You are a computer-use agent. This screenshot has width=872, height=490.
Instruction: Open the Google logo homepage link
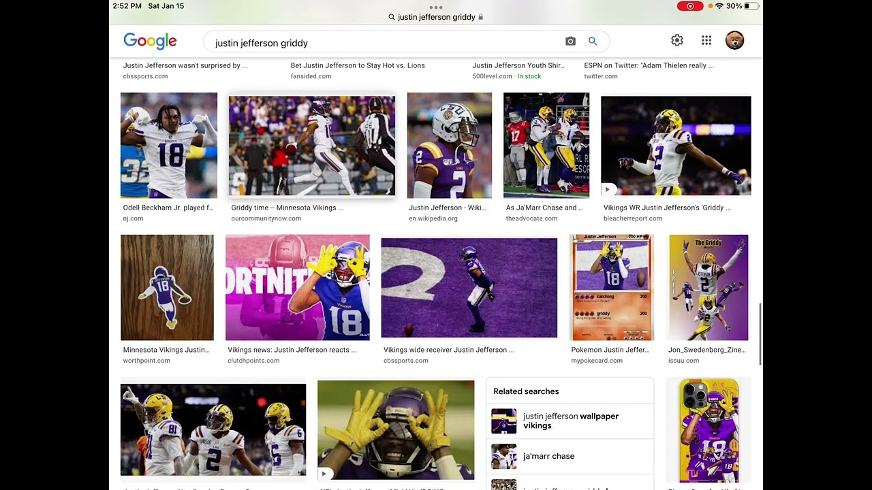[x=150, y=41]
